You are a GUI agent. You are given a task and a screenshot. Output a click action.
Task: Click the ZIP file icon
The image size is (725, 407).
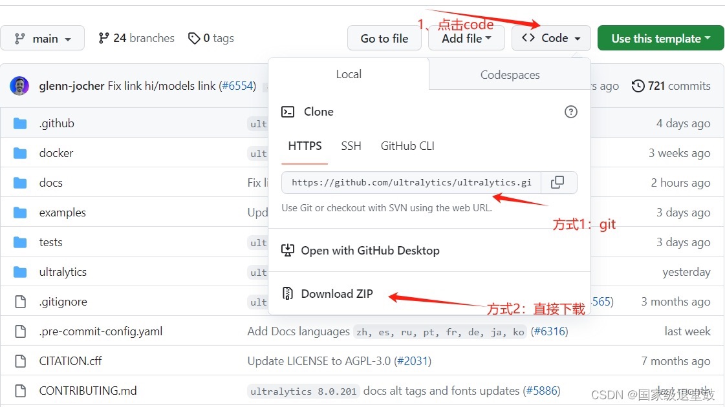tap(288, 293)
